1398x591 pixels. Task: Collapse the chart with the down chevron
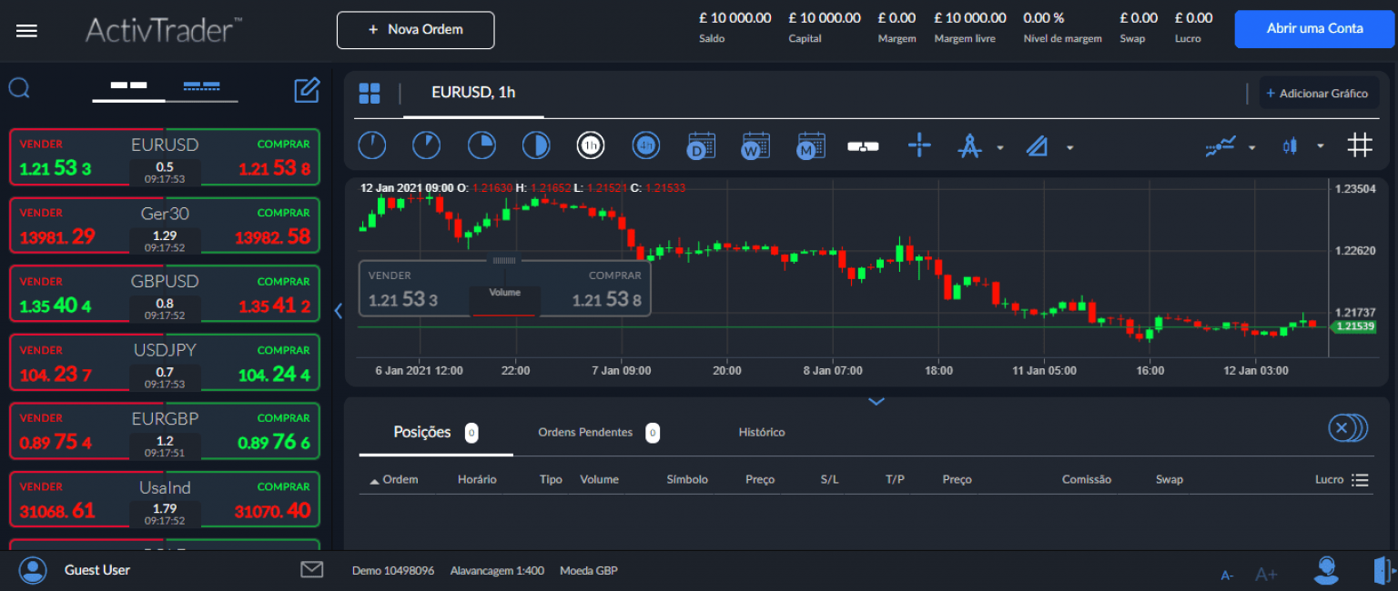click(x=876, y=400)
